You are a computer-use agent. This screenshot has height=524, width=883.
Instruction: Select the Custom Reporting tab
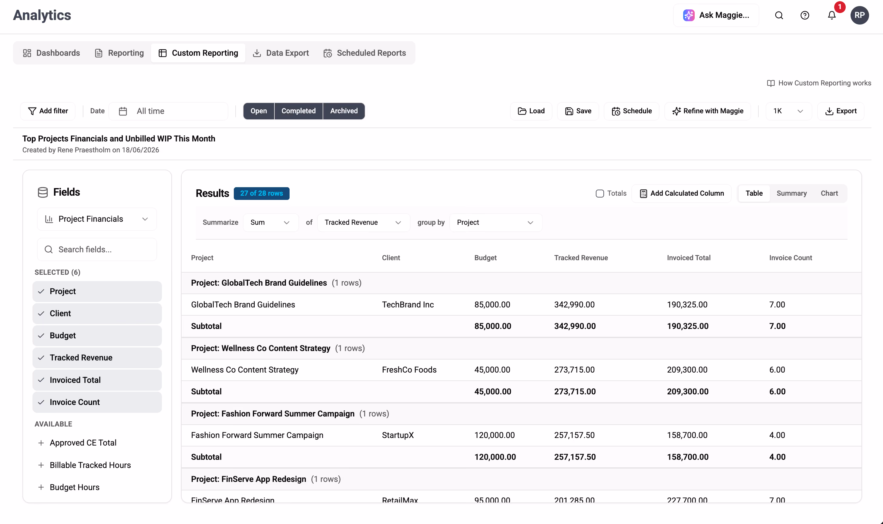(x=198, y=53)
